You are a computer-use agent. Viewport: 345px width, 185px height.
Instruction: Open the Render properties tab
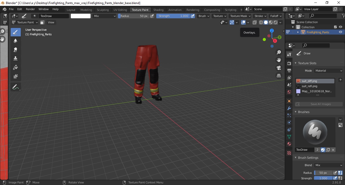(x=289, y=63)
